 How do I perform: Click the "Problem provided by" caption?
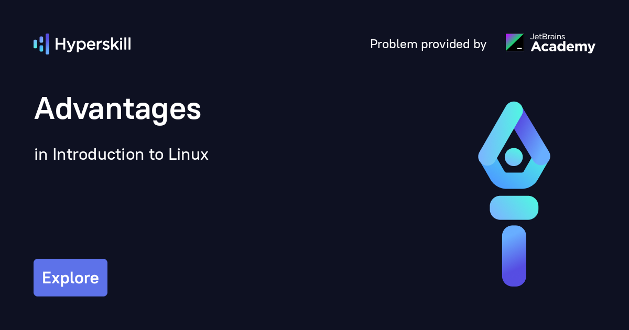[x=428, y=45]
